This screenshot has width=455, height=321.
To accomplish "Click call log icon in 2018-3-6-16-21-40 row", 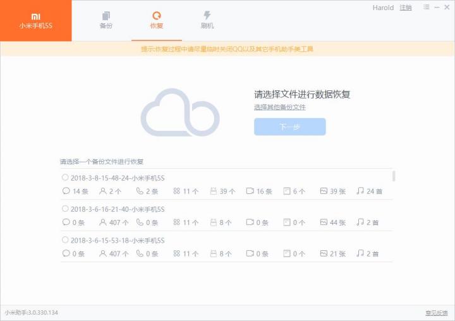I will coord(140,222).
